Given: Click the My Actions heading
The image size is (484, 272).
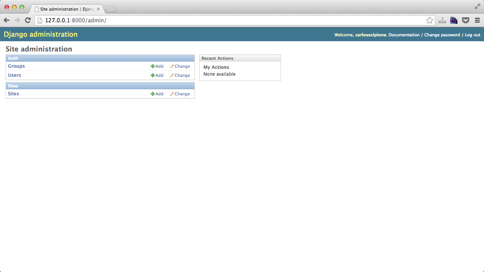Looking at the screenshot, I should pyautogui.click(x=216, y=67).
